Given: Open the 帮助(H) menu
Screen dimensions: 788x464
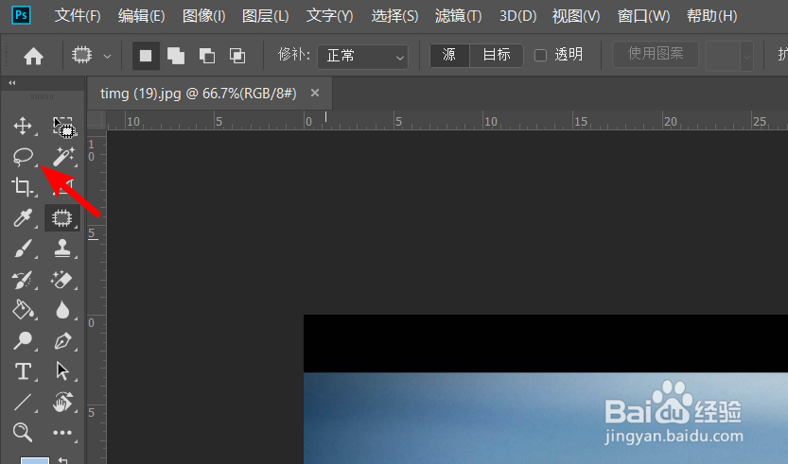Looking at the screenshot, I should click(711, 16).
